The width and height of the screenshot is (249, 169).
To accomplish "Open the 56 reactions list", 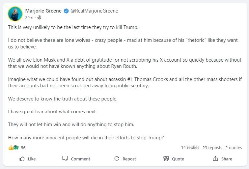I will (x=23, y=148).
